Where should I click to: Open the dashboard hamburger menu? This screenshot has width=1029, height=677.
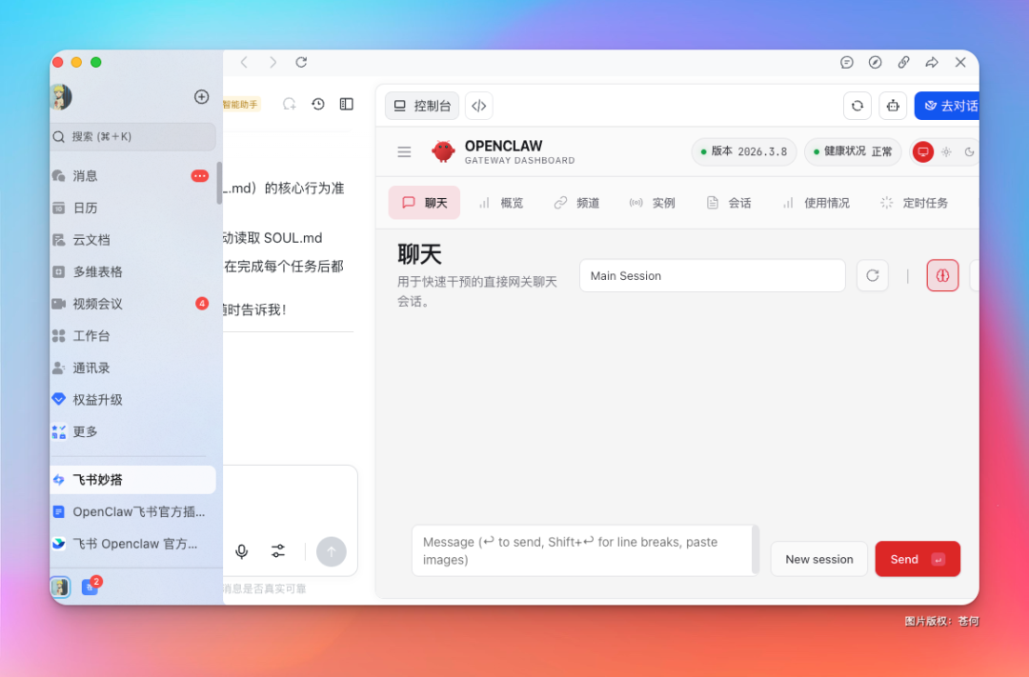404,151
